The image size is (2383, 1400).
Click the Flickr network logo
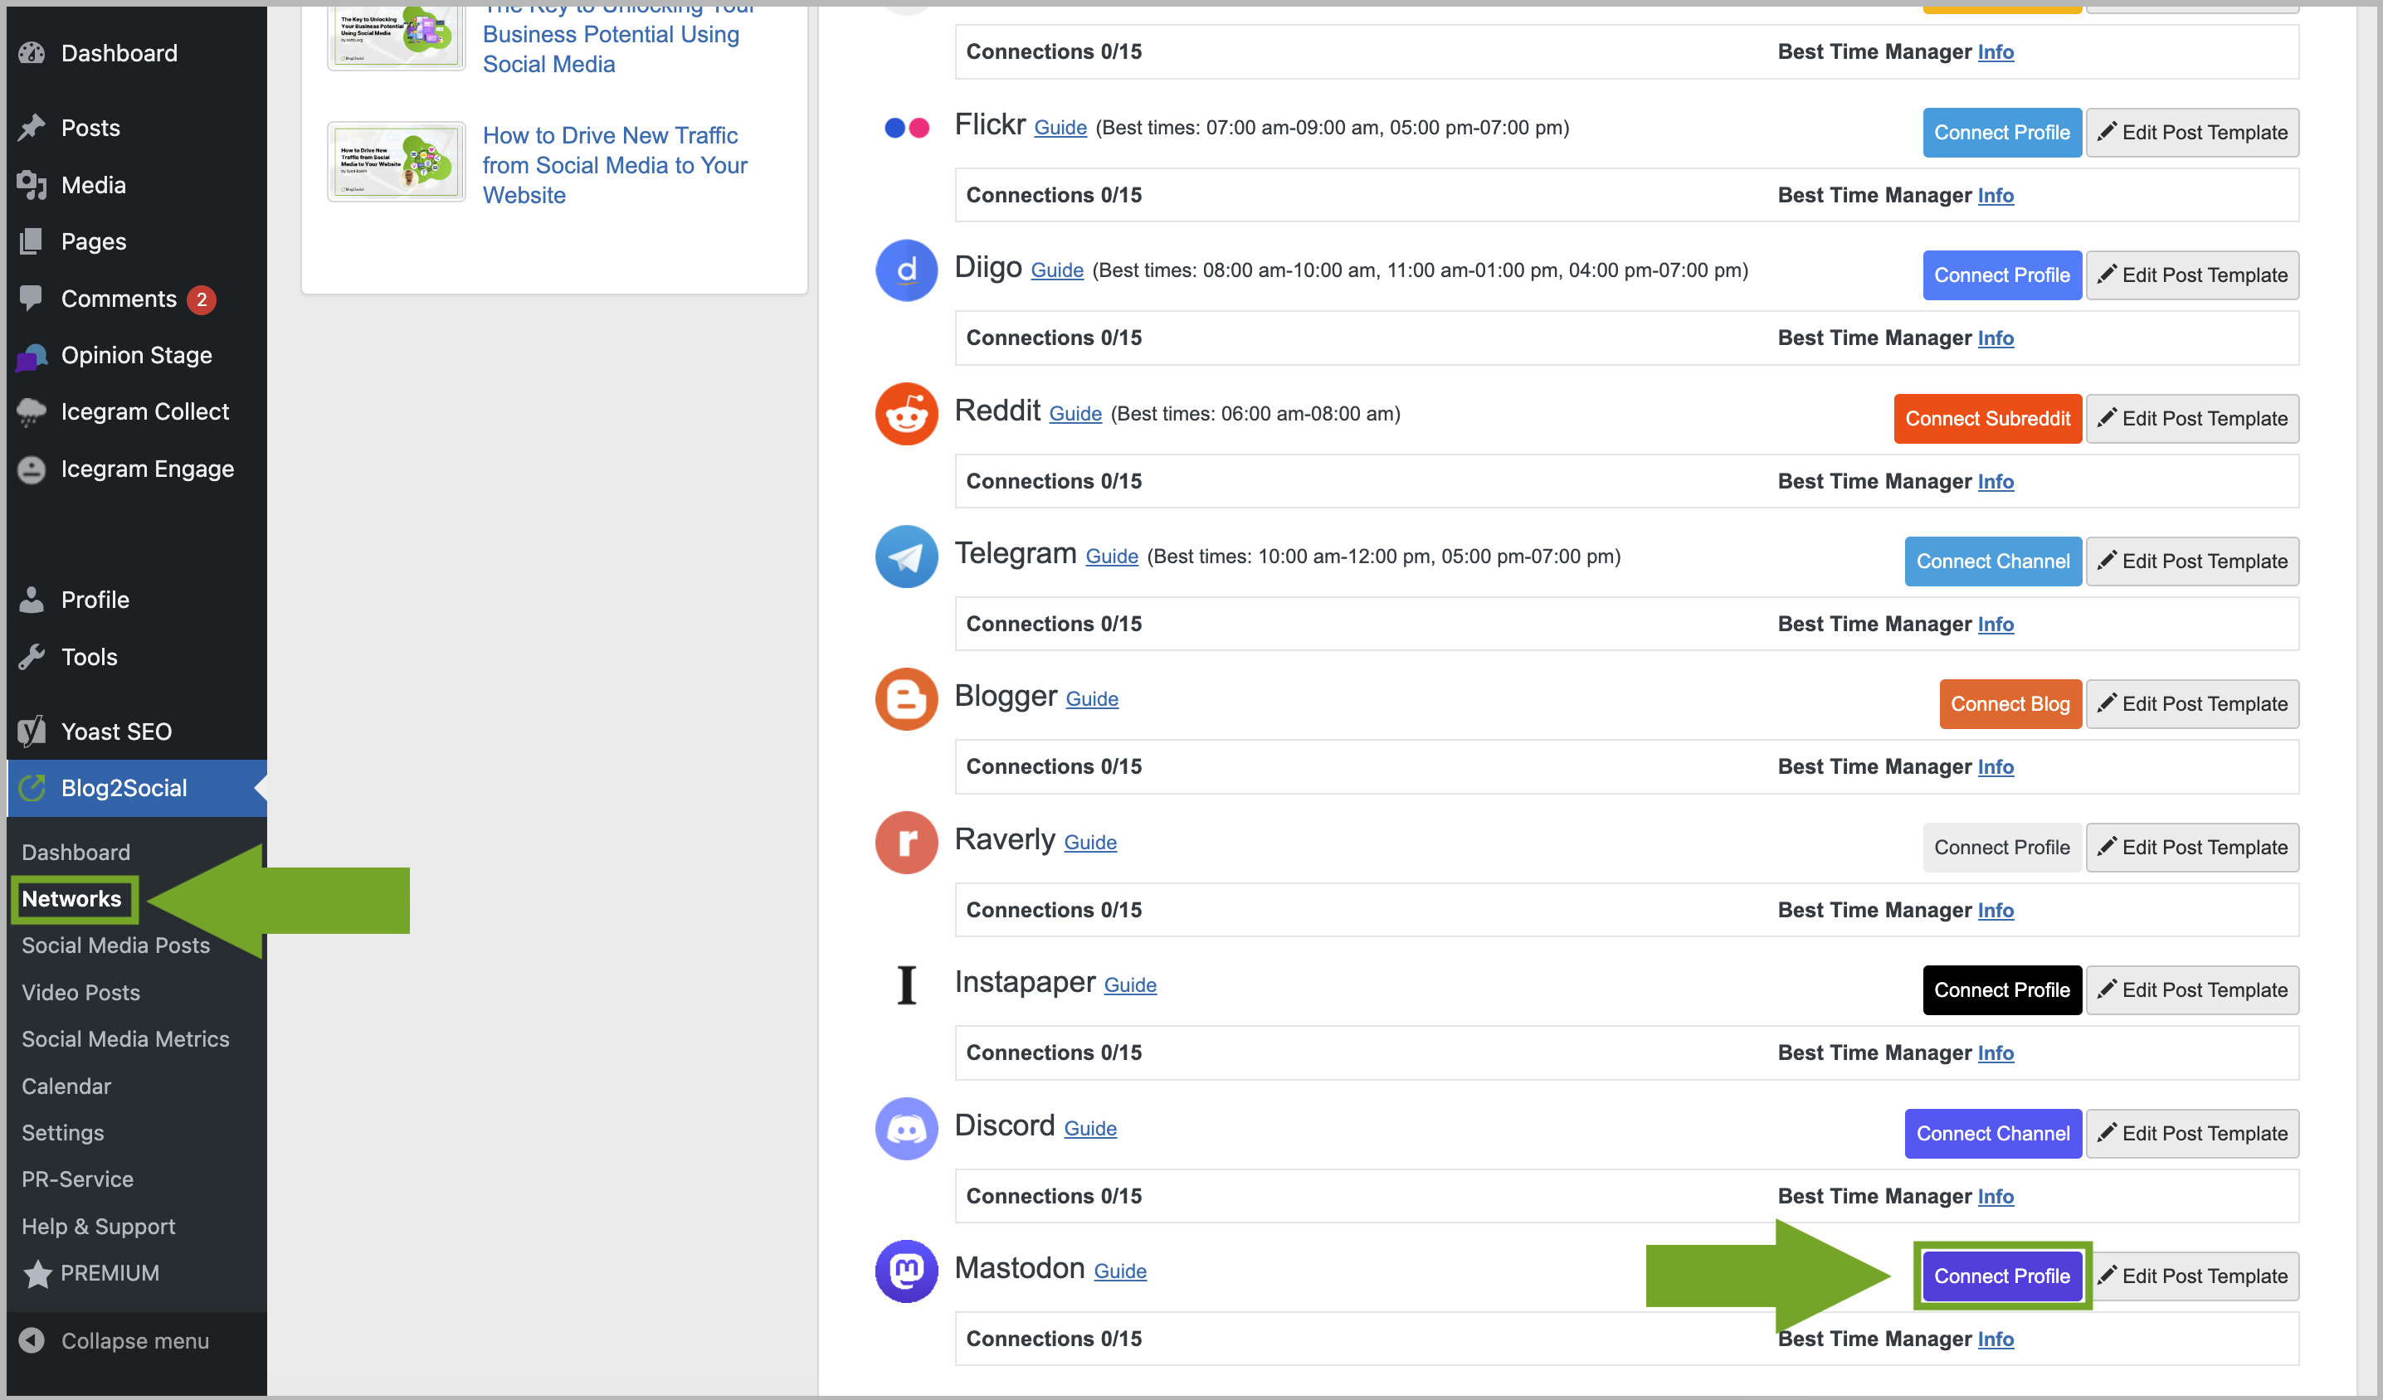(906, 128)
